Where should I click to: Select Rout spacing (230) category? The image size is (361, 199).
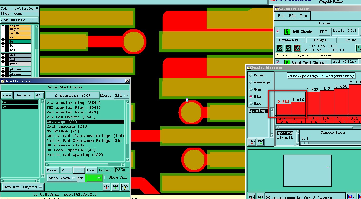pos(85,127)
